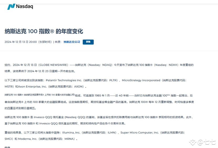Click the headline 纳斯达克 100 指数® 的年度变化

point(44,31)
